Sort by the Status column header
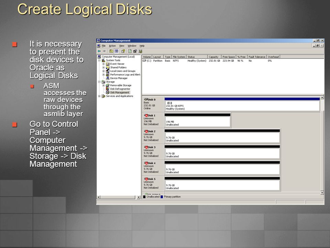This screenshot has height=248, width=330. point(197,57)
